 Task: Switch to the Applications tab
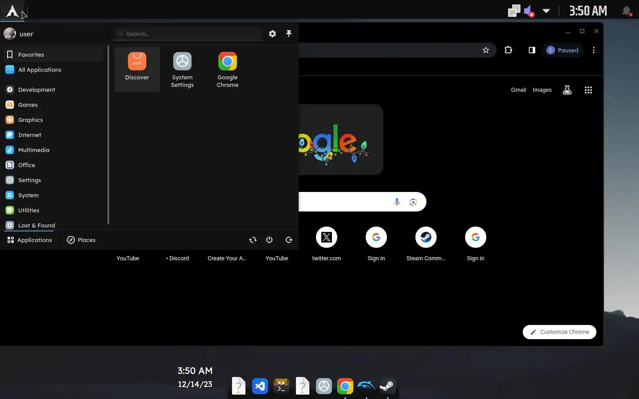pyautogui.click(x=30, y=240)
